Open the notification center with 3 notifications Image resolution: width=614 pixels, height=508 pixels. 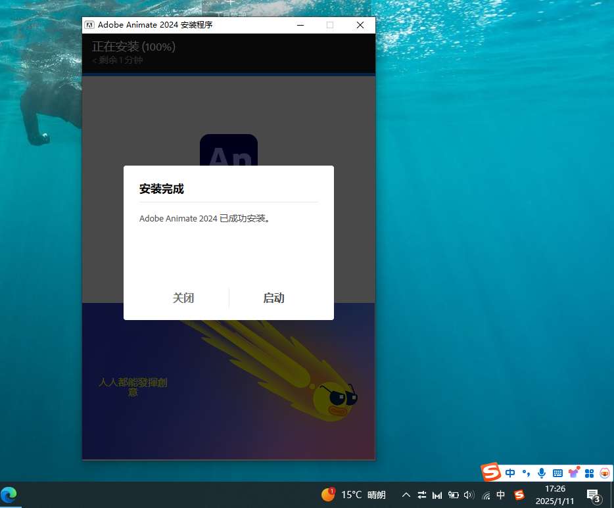(x=594, y=496)
